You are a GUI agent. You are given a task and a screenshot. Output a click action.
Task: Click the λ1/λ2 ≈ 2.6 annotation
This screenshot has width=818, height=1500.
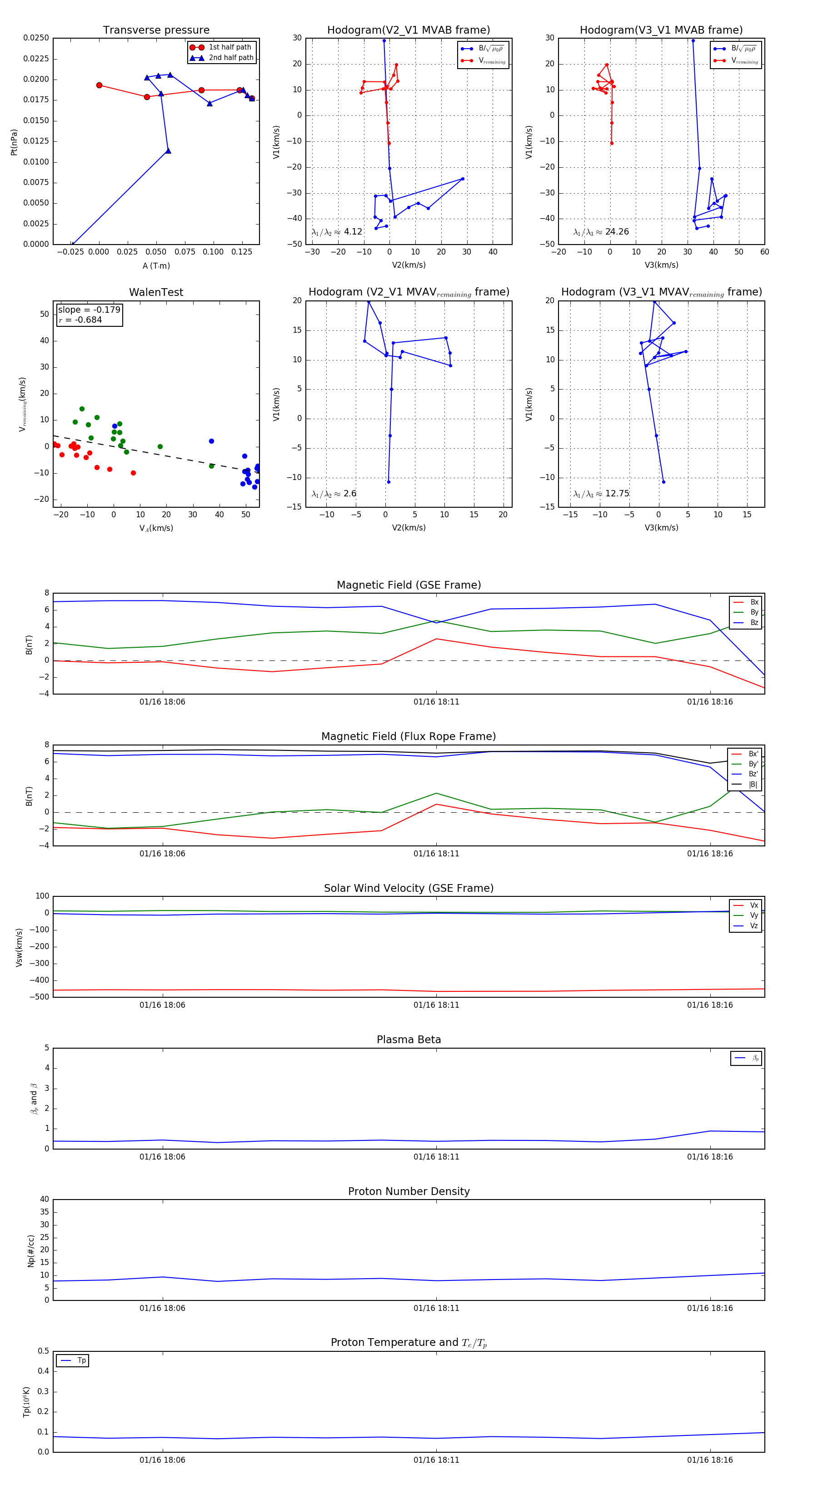(x=334, y=494)
